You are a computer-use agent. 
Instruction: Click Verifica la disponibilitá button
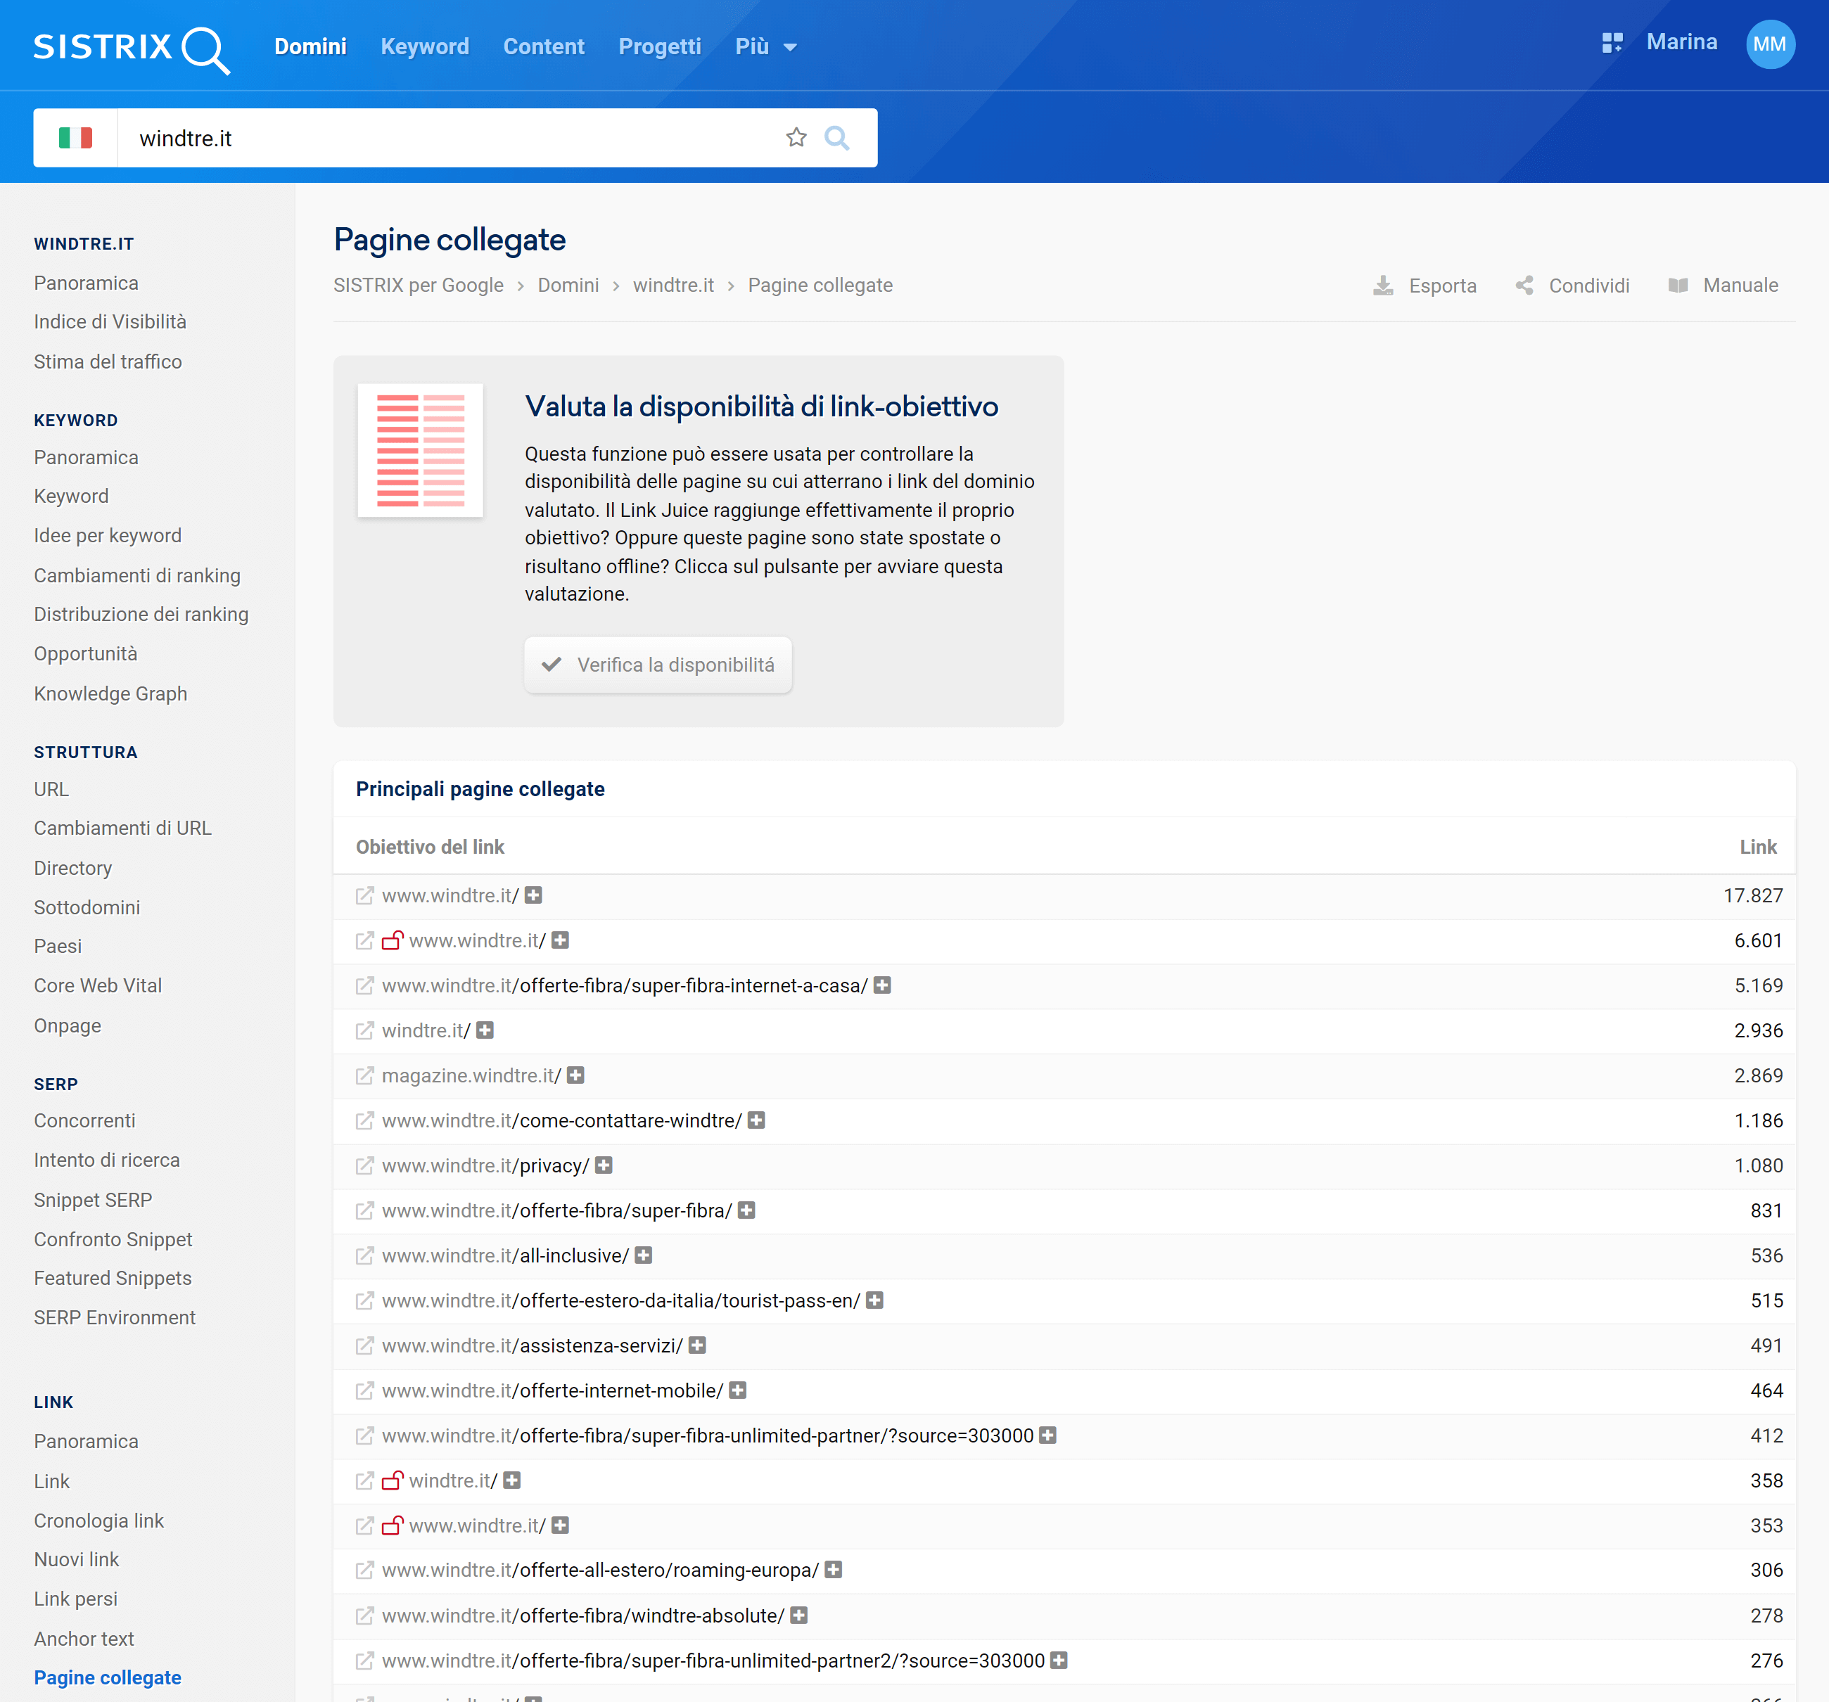point(658,665)
